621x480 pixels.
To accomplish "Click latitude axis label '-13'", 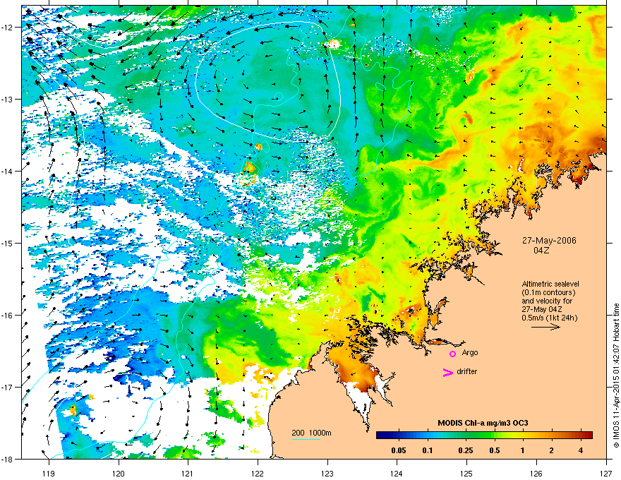I will pyautogui.click(x=7, y=100).
